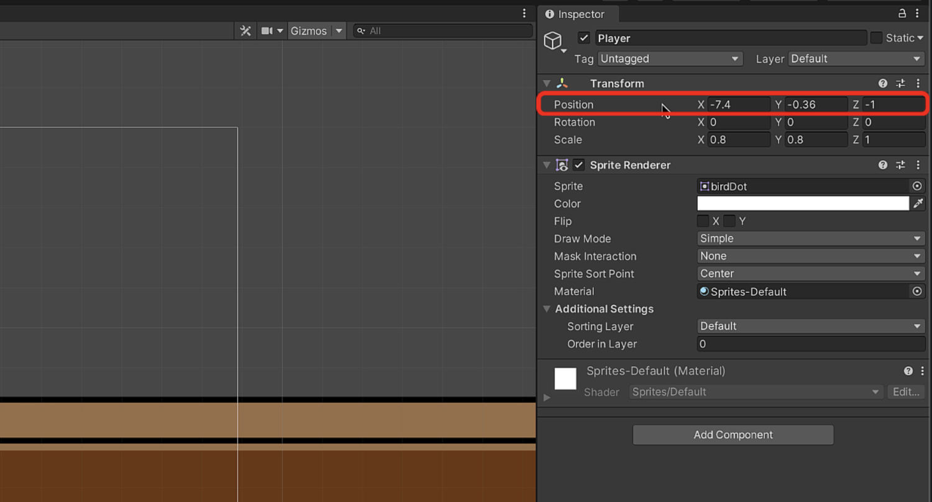The height and width of the screenshot is (502, 932).
Task: Toggle the Player active checkbox
Action: pos(583,38)
